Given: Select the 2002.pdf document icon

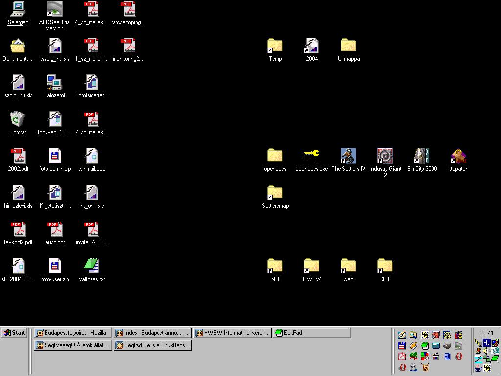Looking at the screenshot, I should click(18, 156).
